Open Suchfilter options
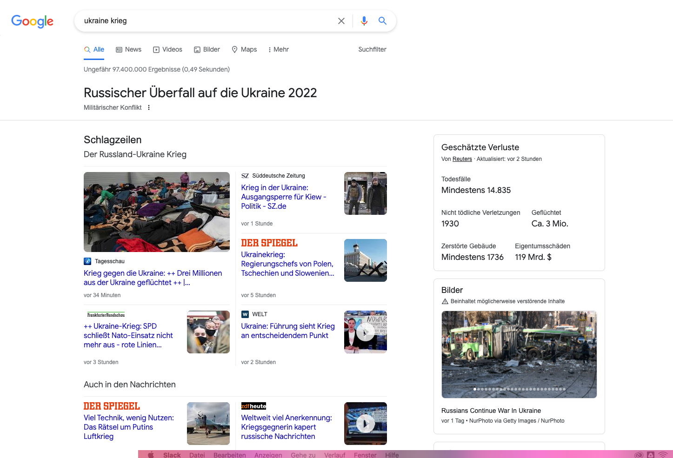This screenshot has width=673, height=458. (x=372, y=49)
